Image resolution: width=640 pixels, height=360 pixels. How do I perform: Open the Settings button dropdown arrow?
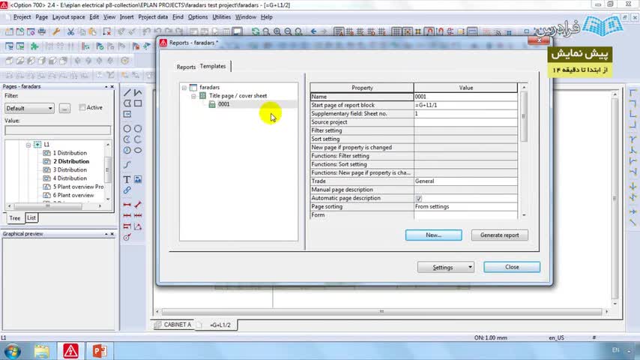pos(470,267)
